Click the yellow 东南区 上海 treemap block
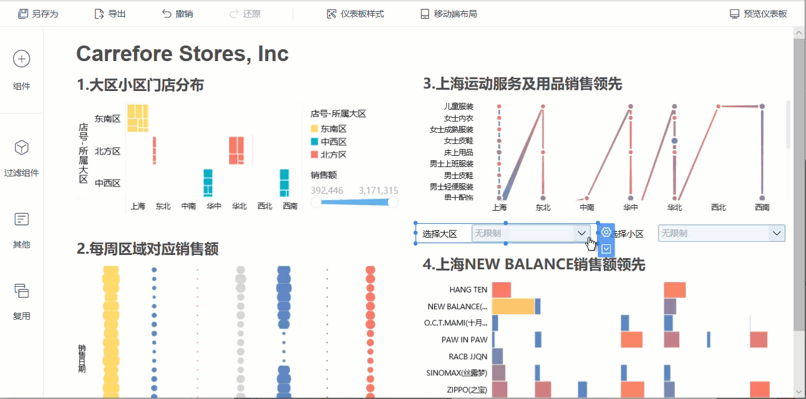This screenshot has height=399, width=806. coord(137,118)
